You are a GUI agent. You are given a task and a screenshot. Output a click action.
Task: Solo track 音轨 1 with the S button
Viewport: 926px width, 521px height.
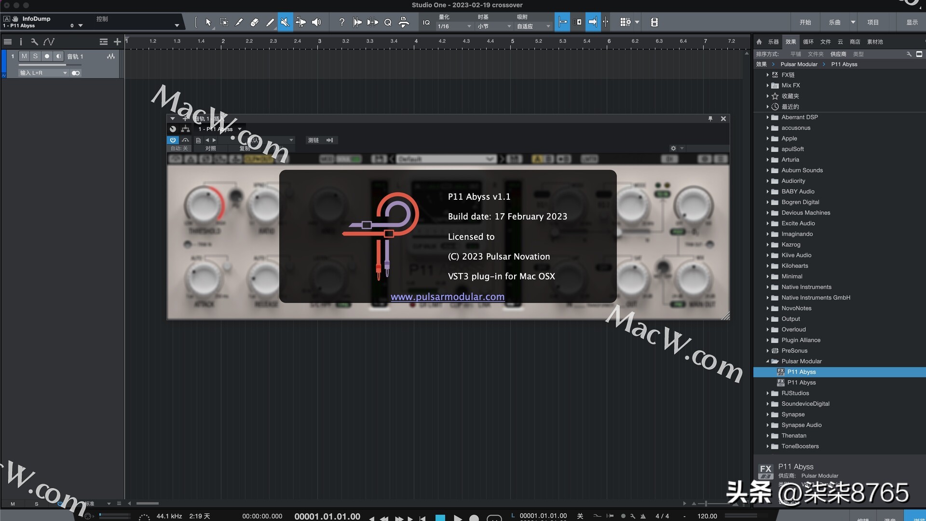[x=35, y=56]
